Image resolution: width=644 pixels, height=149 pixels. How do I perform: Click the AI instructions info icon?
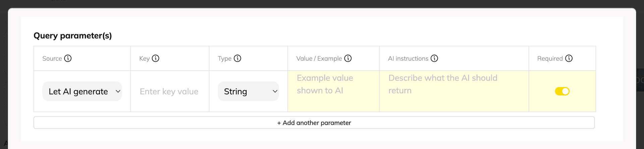(434, 58)
